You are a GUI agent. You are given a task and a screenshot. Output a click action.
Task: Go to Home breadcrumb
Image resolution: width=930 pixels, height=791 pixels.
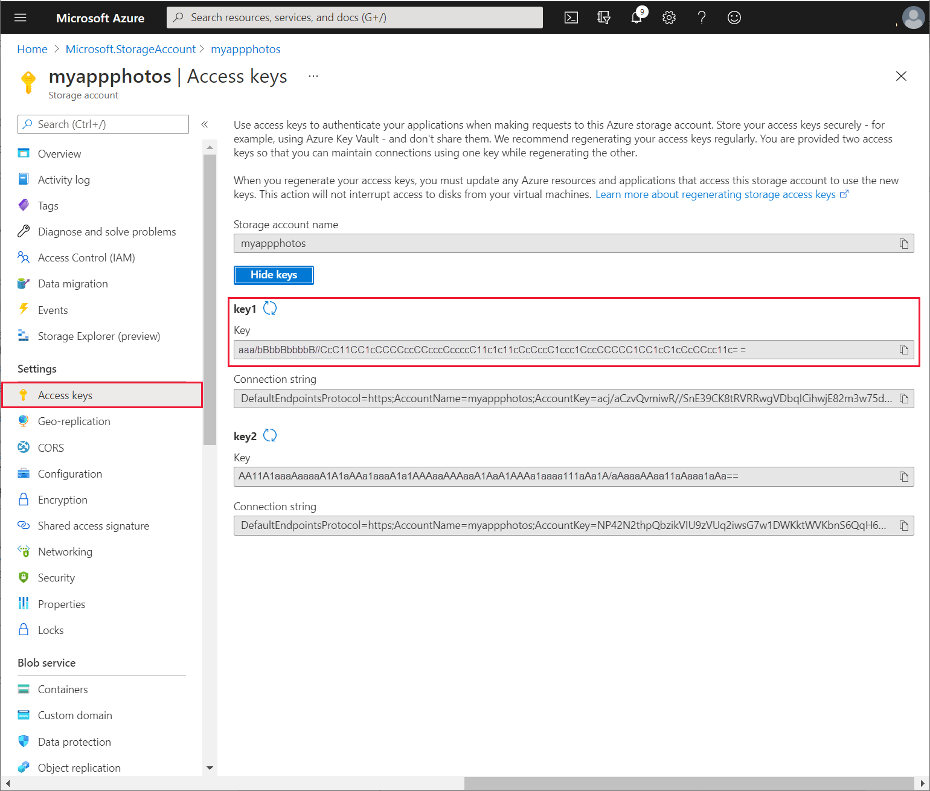[x=32, y=49]
